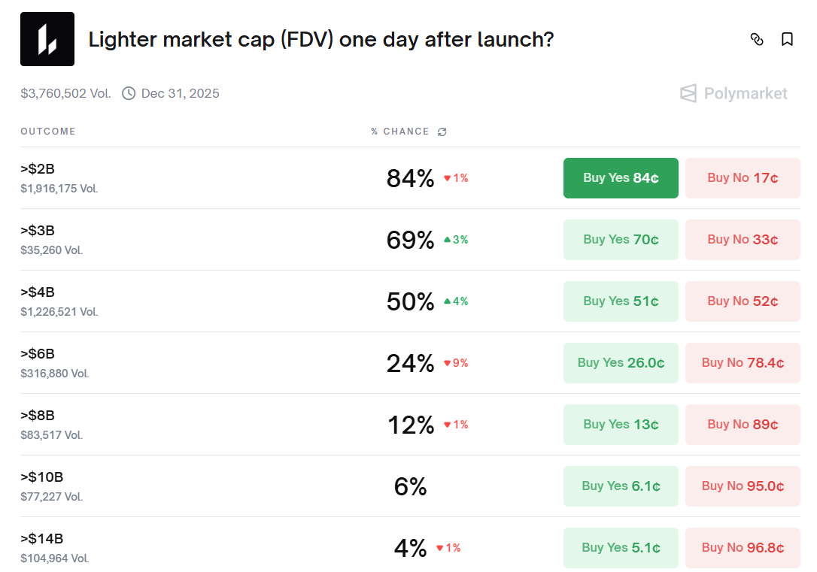The width and height of the screenshot is (817, 572).
Task: Click the copy link icon
Action: [758, 39]
